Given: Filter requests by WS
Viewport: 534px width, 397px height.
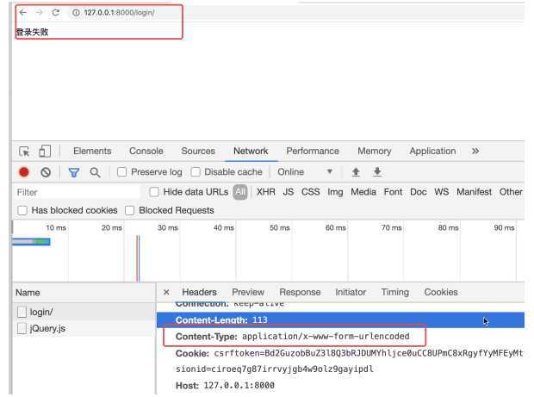Looking at the screenshot, I should (441, 192).
